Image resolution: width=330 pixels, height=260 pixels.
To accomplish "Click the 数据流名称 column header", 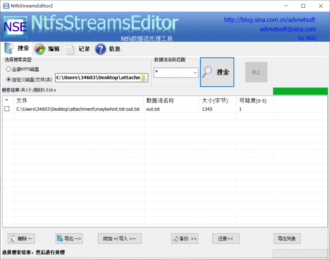I will tap(172, 101).
